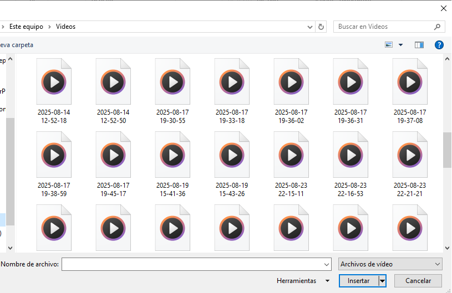The image size is (452, 293).
Task: Open the view options dropdown arrow
Action: 400,45
